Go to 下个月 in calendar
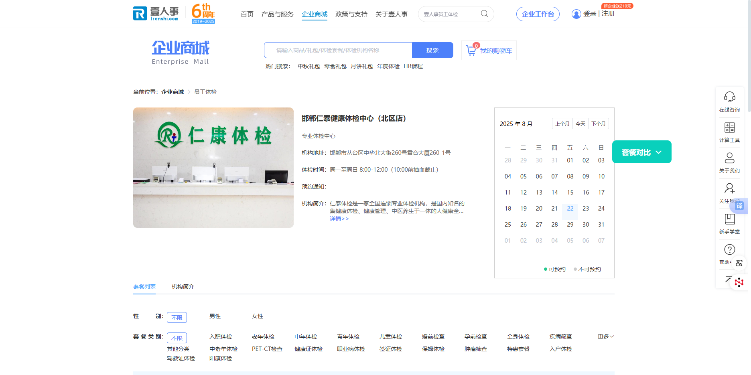 tap(599, 124)
